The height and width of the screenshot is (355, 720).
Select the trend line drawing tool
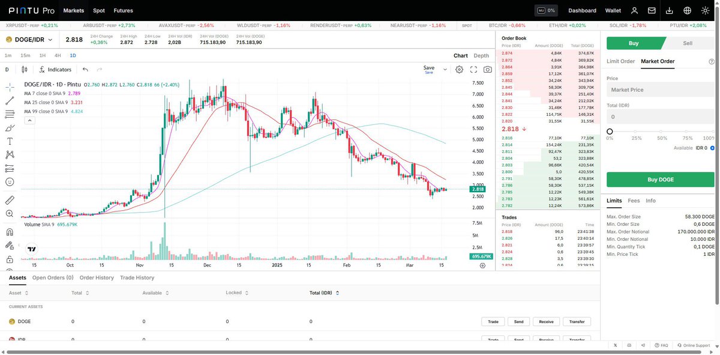coord(10,100)
